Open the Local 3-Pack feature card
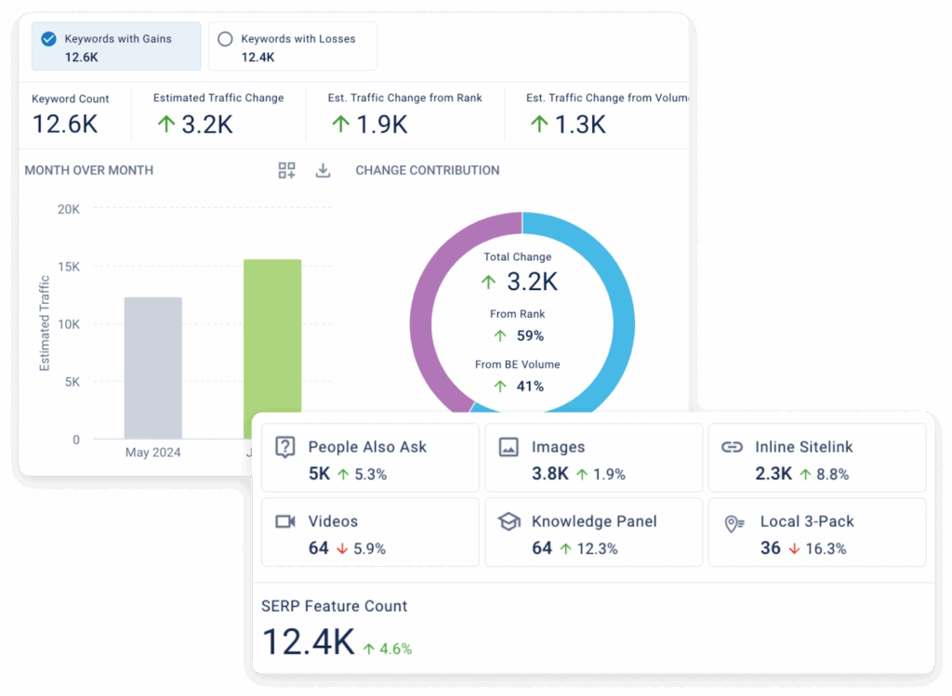 click(x=816, y=532)
